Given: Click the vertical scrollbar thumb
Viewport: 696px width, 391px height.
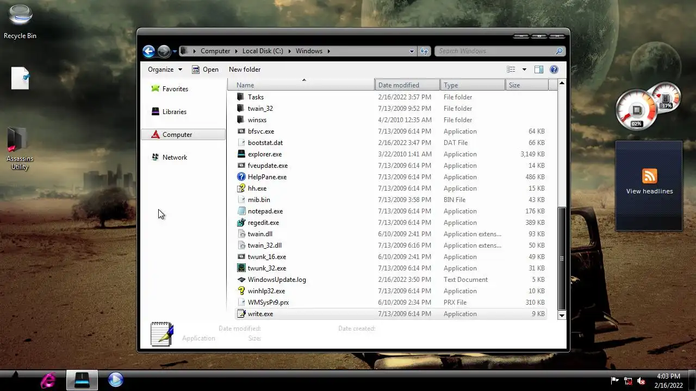Looking at the screenshot, I should (x=562, y=258).
